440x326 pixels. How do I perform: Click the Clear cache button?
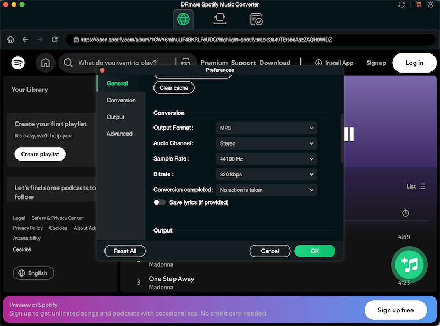coord(174,88)
